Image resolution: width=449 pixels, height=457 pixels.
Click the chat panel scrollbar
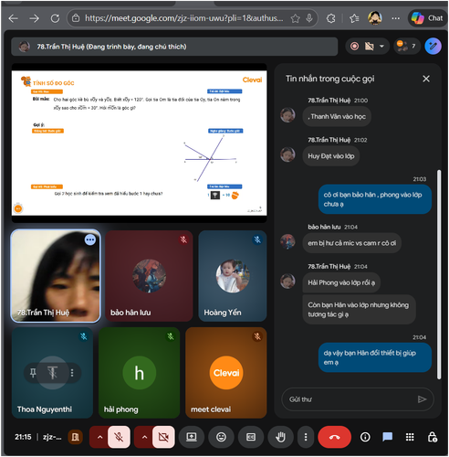pos(439,274)
